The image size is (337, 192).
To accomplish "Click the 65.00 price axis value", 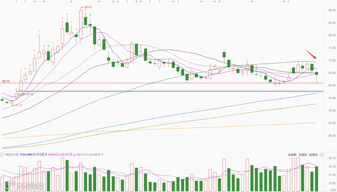I will 332,73.
